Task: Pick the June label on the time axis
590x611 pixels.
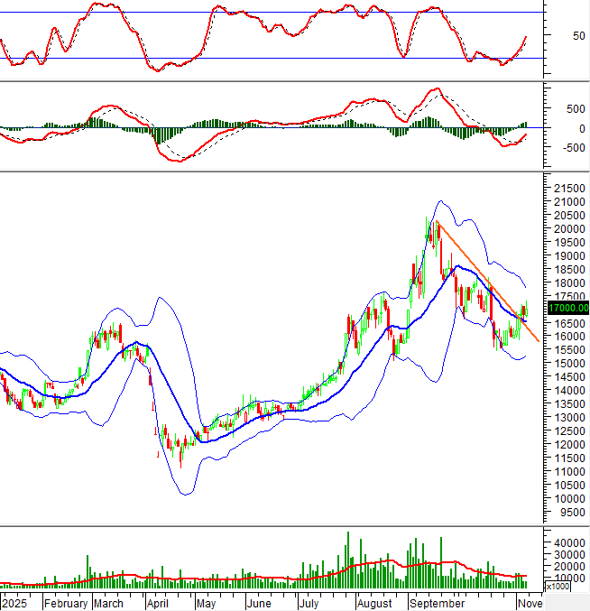Action: (259, 603)
